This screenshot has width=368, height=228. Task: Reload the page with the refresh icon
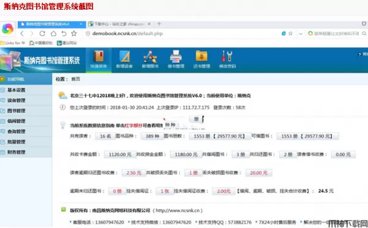pyautogui.click(x=42, y=34)
